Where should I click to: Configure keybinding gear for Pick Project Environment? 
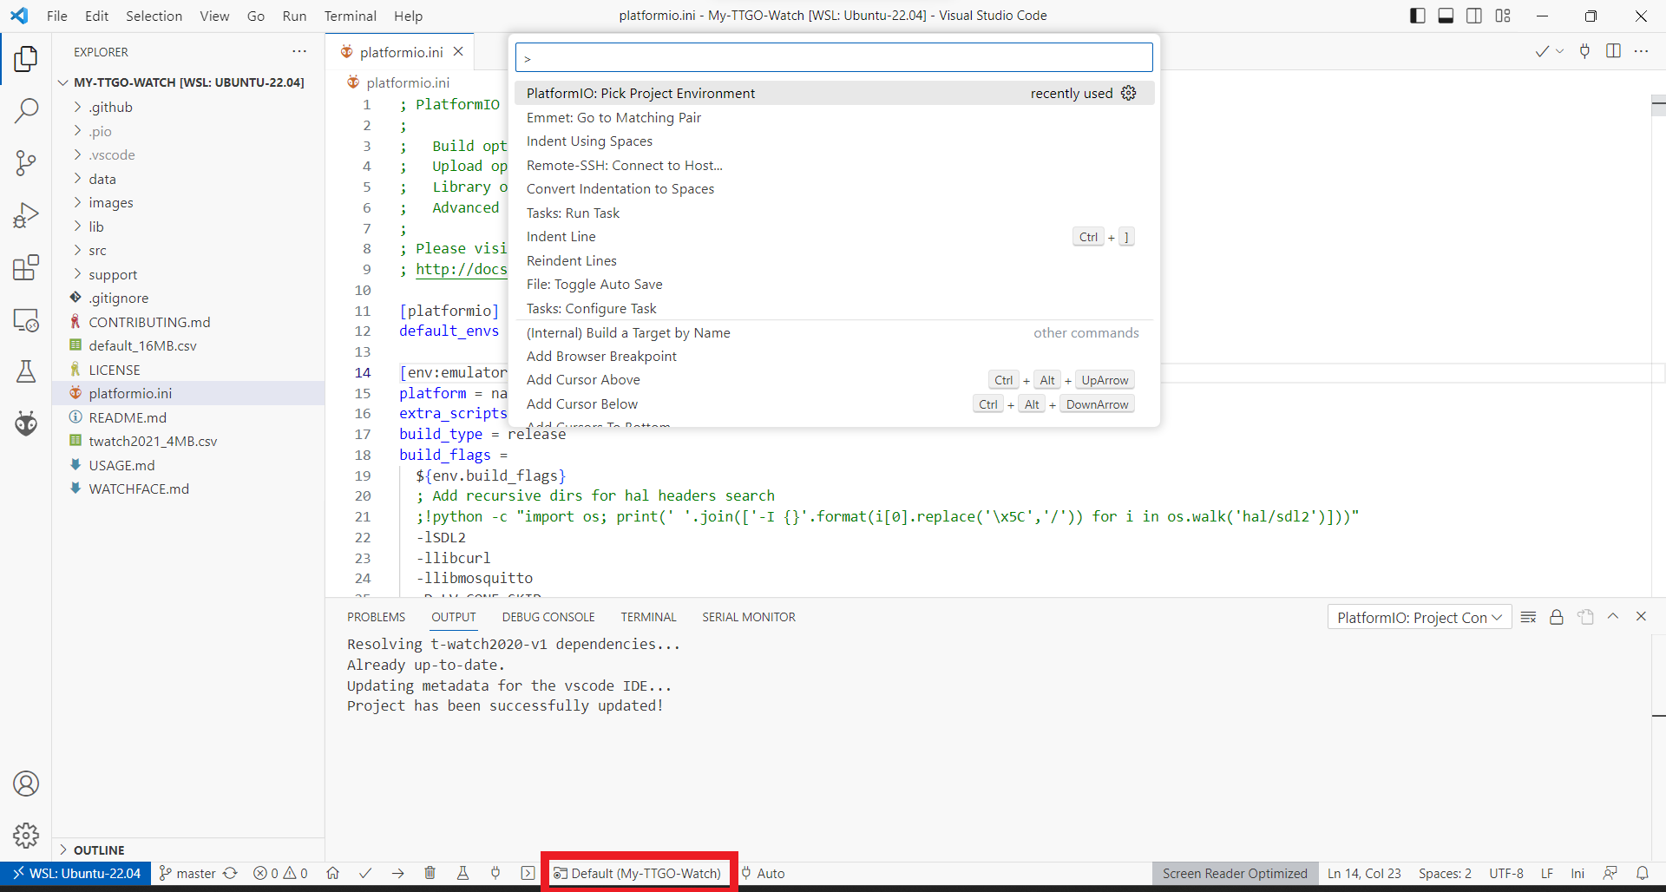tap(1128, 93)
